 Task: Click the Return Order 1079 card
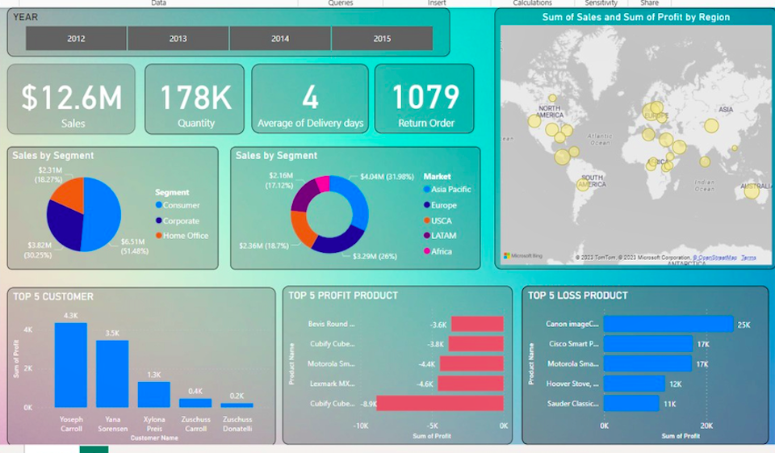pyautogui.click(x=425, y=99)
